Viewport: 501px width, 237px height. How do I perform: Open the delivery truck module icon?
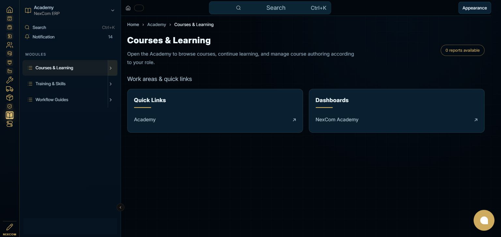[9, 89]
